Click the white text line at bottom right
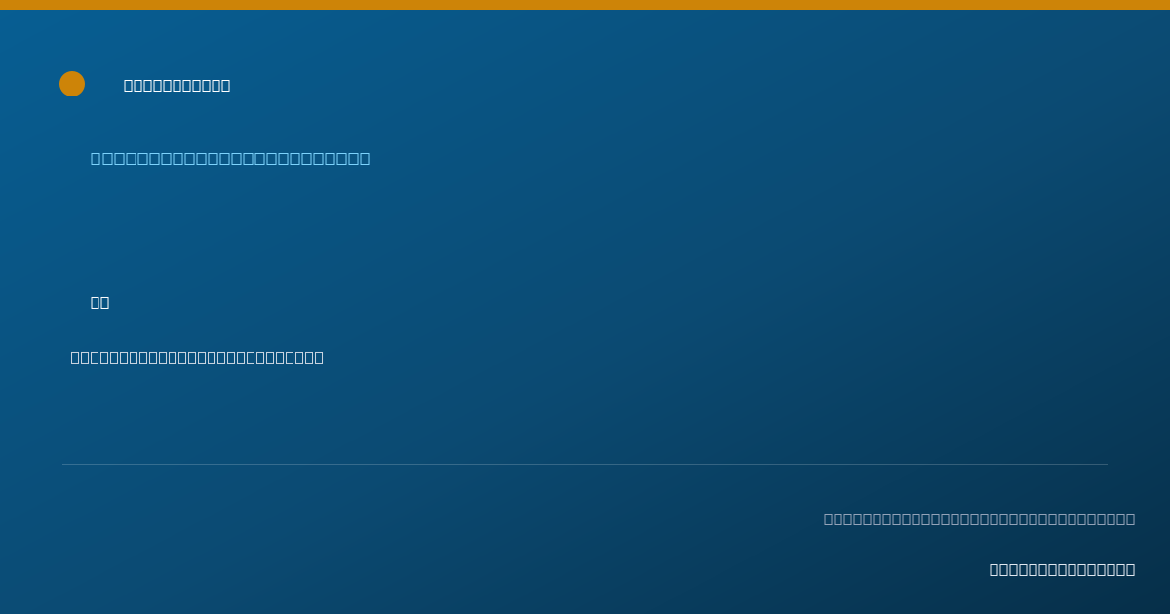Viewport: 1170px width, 614px height. pos(1062,570)
